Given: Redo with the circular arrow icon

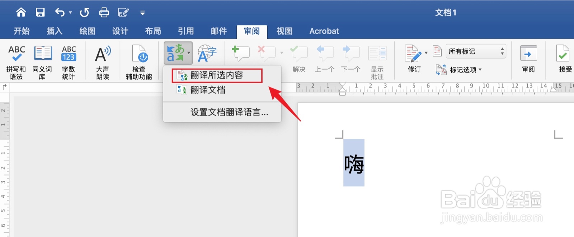Looking at the screenshot, I should 84,13.
